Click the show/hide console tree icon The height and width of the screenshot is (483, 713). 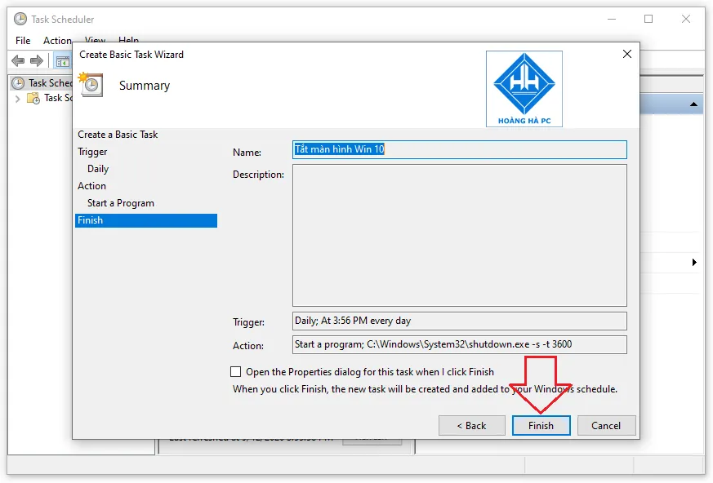(x=62, y=61)
